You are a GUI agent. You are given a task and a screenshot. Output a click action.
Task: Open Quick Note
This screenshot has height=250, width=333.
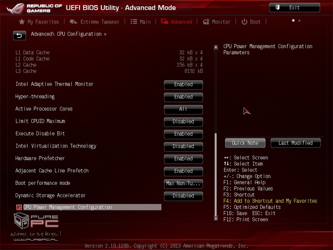245,143
